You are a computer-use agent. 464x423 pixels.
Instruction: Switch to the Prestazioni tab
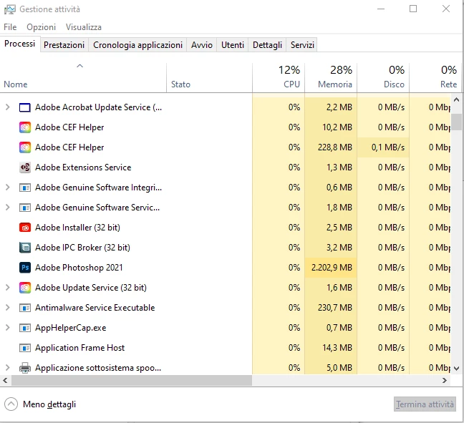pos(64,45)
